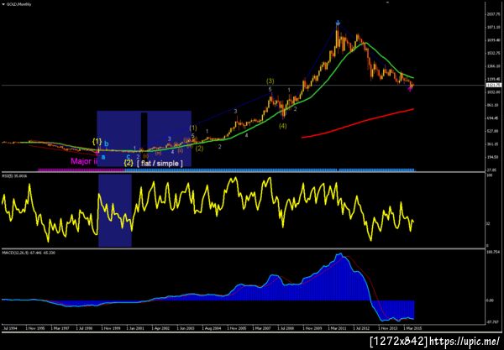Screen dimensions: 504x350
Task: Click the '1 Aug 2004' date label
Action: [212, 328]
